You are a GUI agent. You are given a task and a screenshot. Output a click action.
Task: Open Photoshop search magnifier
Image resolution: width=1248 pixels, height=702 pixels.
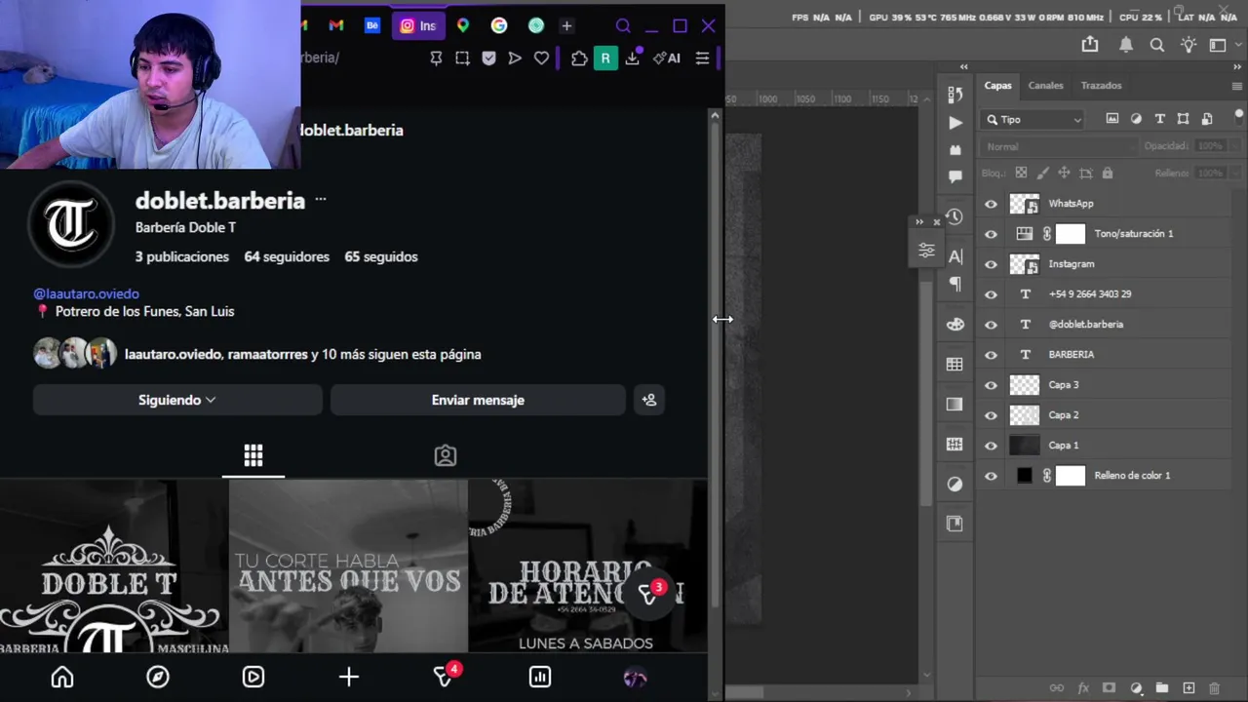pyautogui.click(x=1156, y=44)
